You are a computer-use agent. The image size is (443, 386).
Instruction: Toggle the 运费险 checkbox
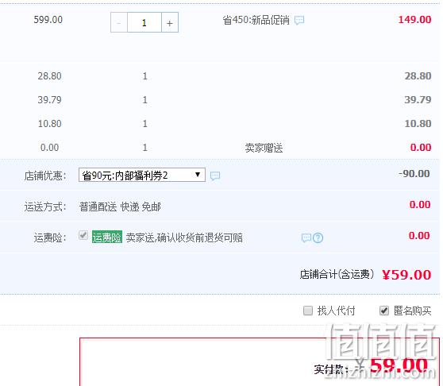click(83, 235)
